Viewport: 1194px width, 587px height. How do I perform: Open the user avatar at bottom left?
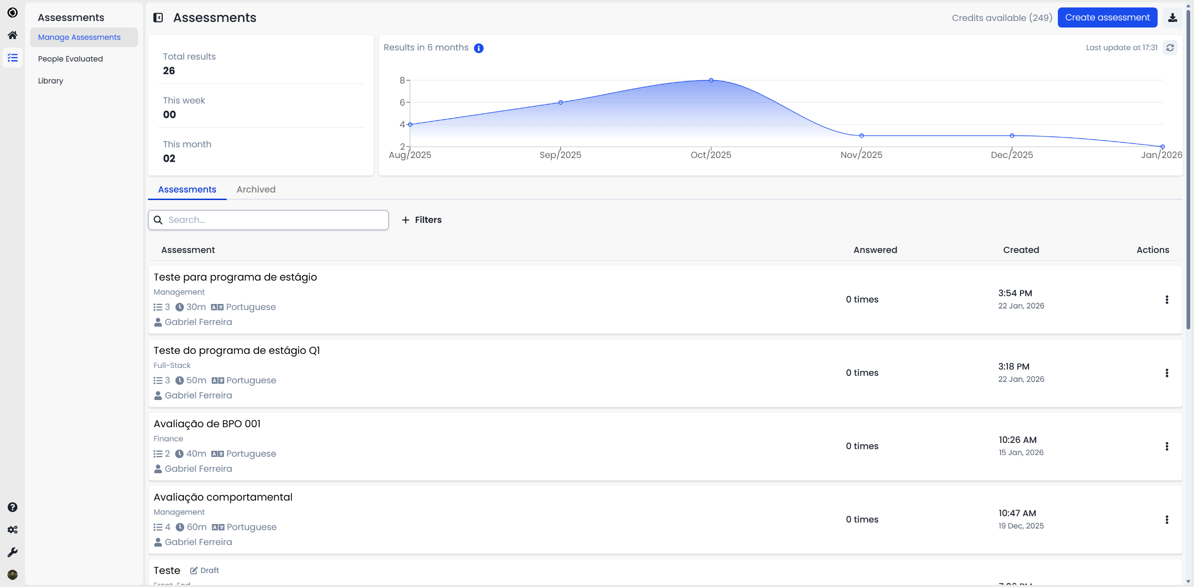pos(13,575)
